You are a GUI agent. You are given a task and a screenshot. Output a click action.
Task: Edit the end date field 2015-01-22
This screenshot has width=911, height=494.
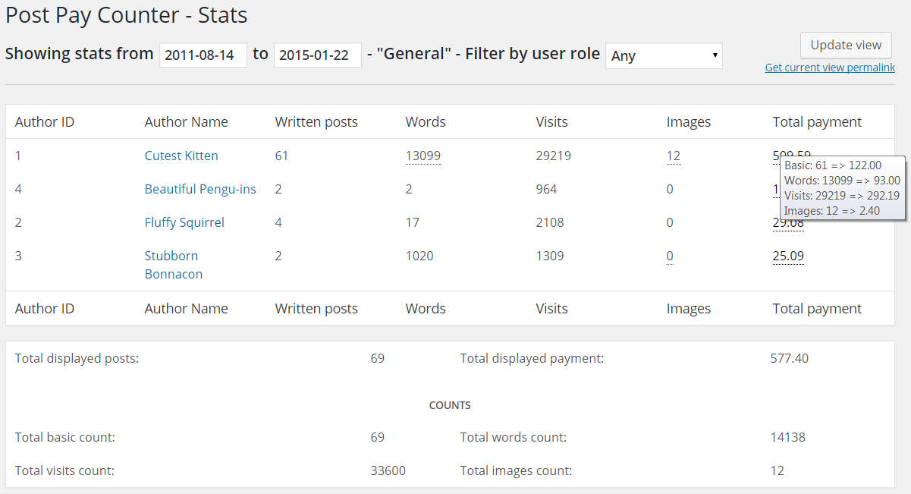tap(318, 55)
